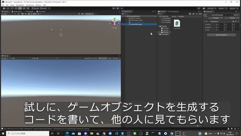Collapse the Favorites folder tree
The image size is (241, 136).
[158, 16]
